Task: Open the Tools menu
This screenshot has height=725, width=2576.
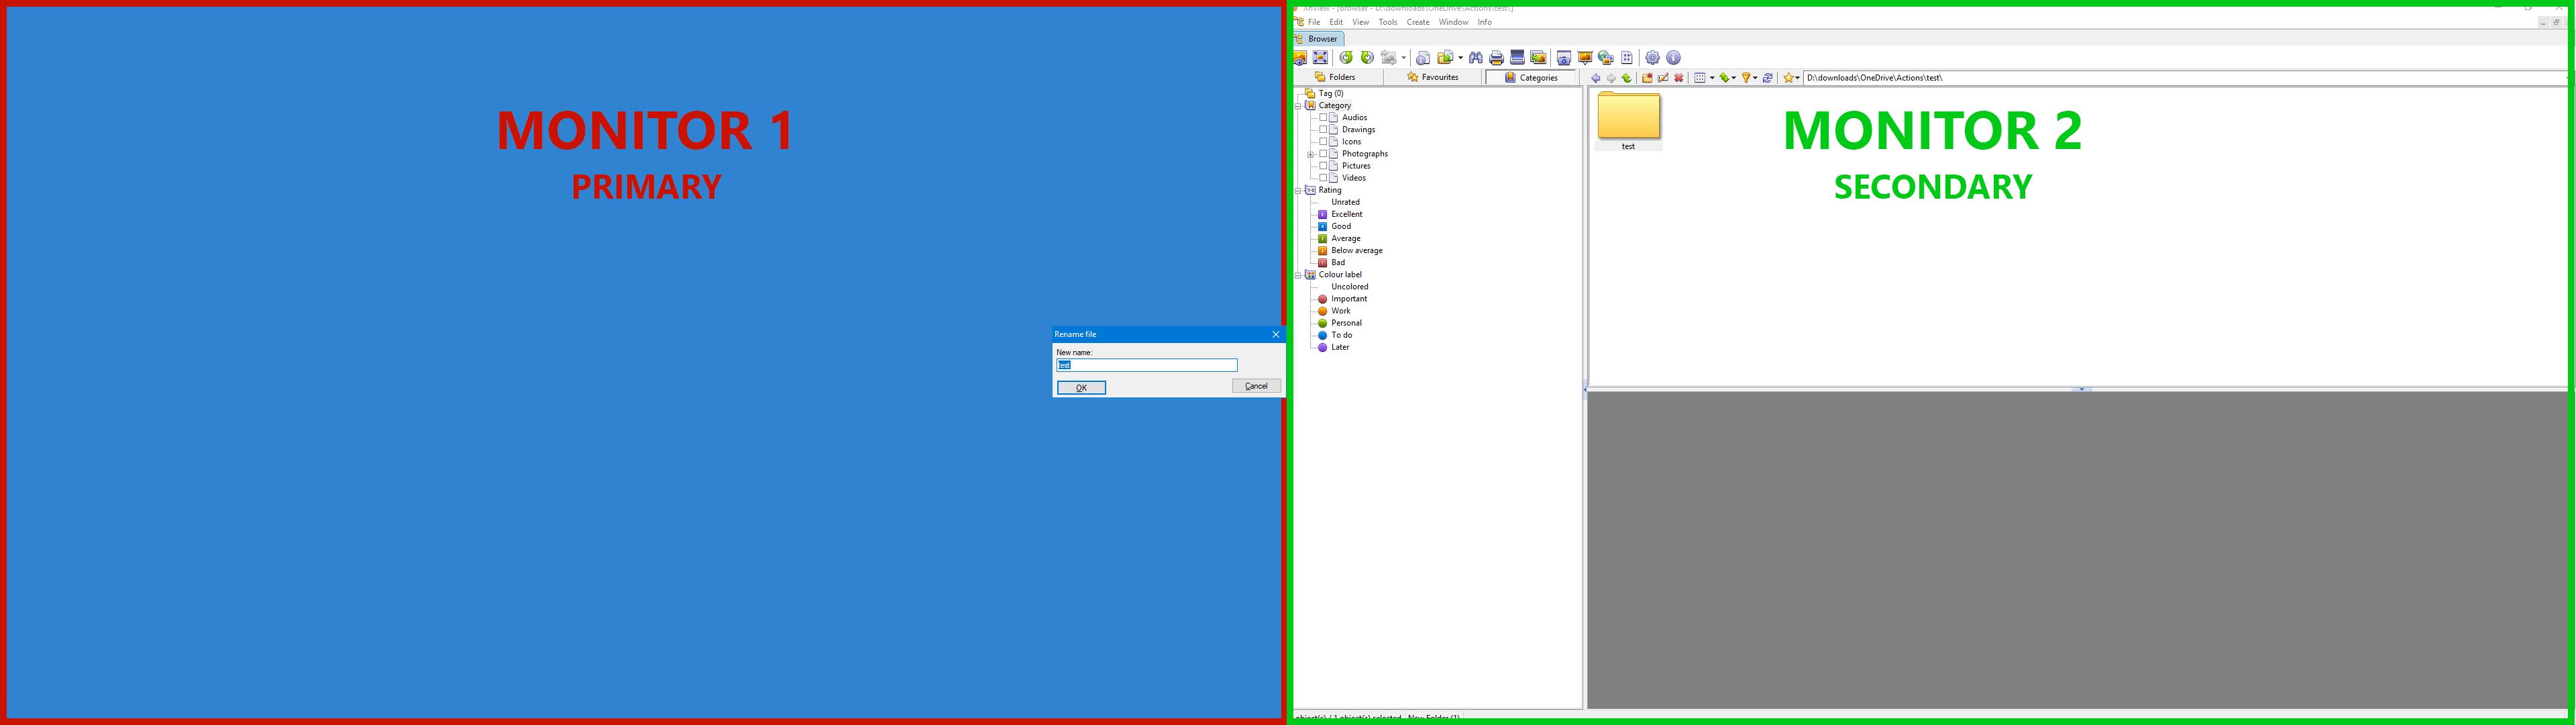Action: click(x=1387, y=22)
